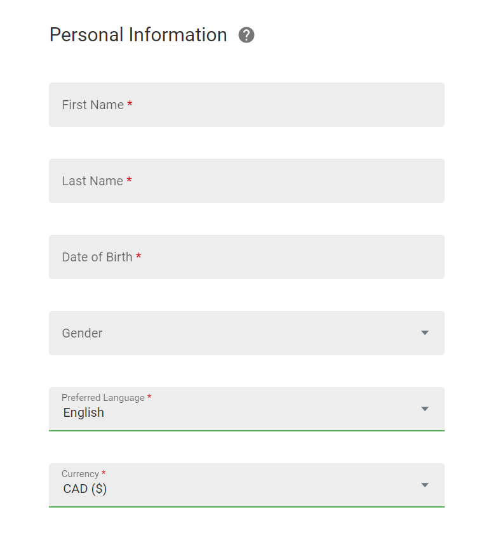Screen dimensions: 498x538
Task: Click the Gender dropdown arrow
Action: coord(425,333)
